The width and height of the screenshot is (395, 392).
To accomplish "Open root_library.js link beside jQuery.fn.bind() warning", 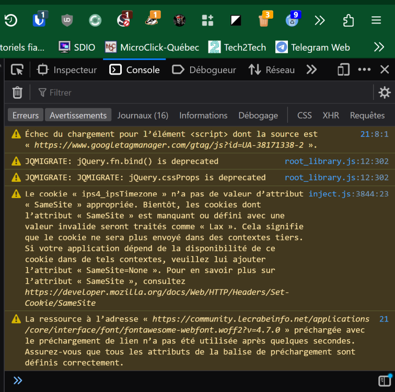I will 336,161.
